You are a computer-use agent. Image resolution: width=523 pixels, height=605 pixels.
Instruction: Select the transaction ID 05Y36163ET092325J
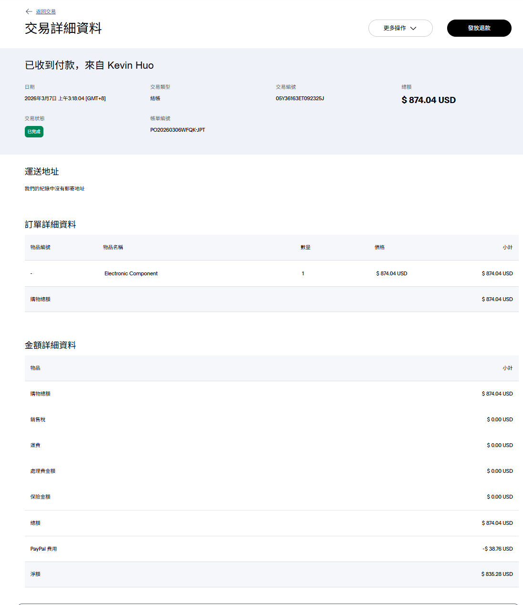pyautogui.click(x=300, y=98)
